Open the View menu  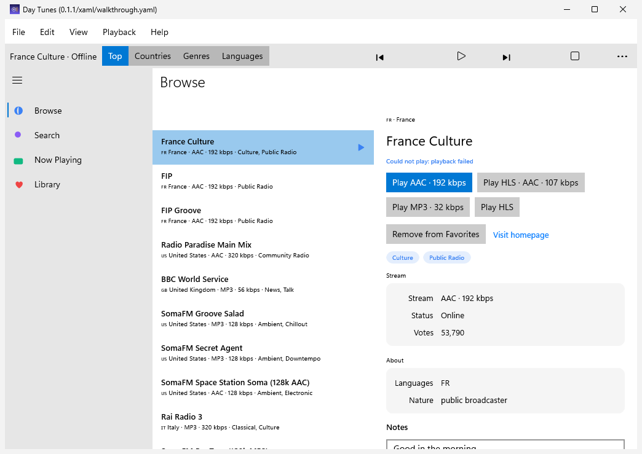pos(78,32)
